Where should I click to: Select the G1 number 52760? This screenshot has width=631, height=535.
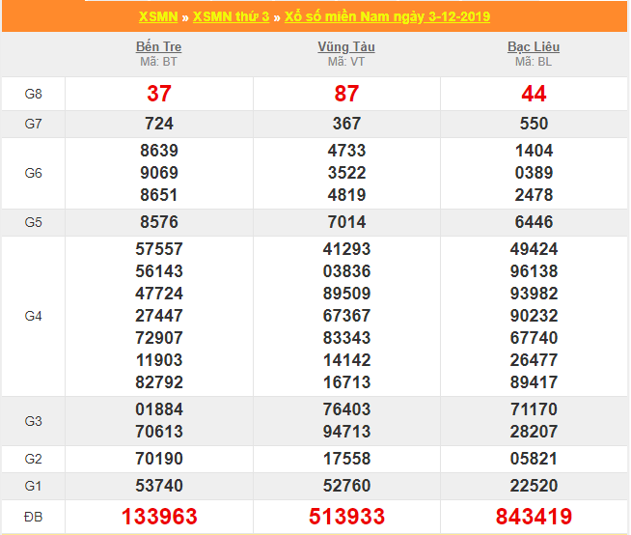(x=346, y=485)
